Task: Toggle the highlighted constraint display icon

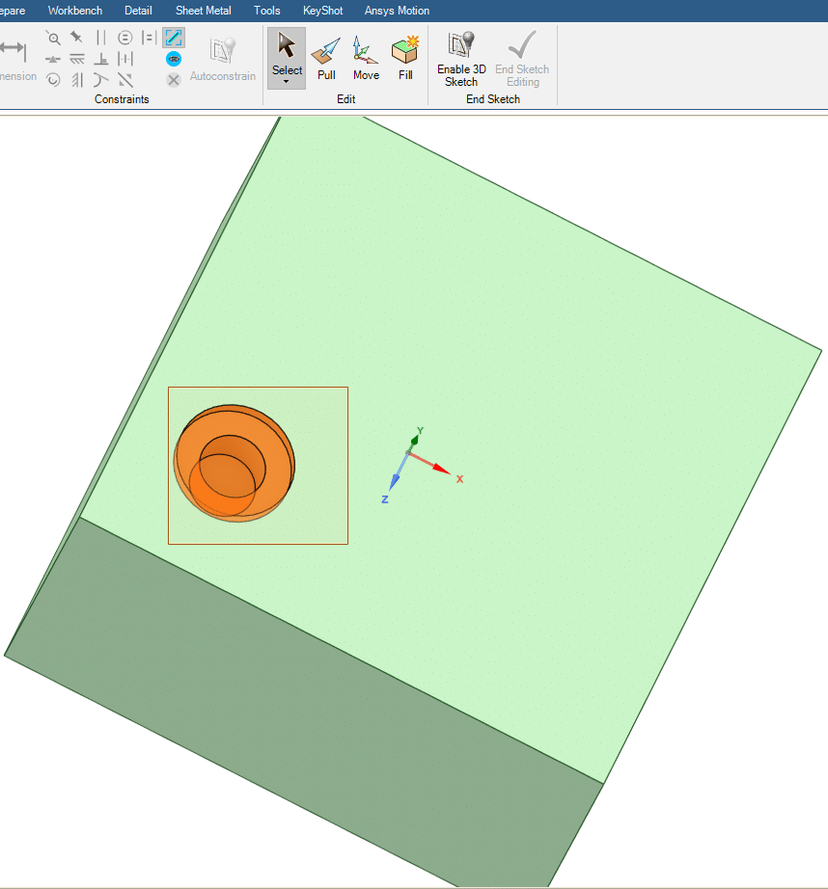Action: pyautogui.click(x=174, y=38)
